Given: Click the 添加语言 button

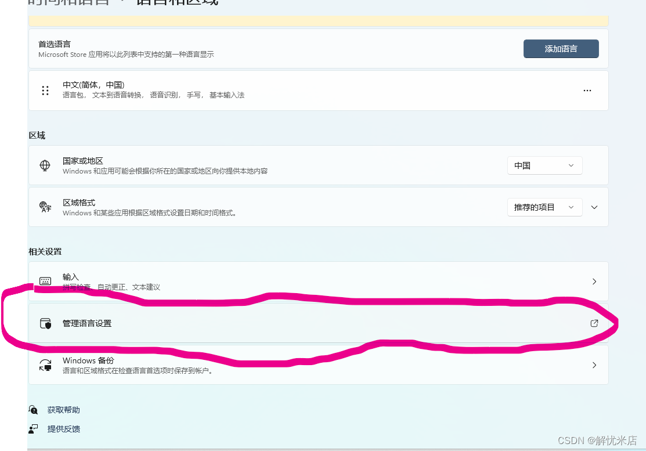Looking at the screenshot, I should tap(561, 49).
